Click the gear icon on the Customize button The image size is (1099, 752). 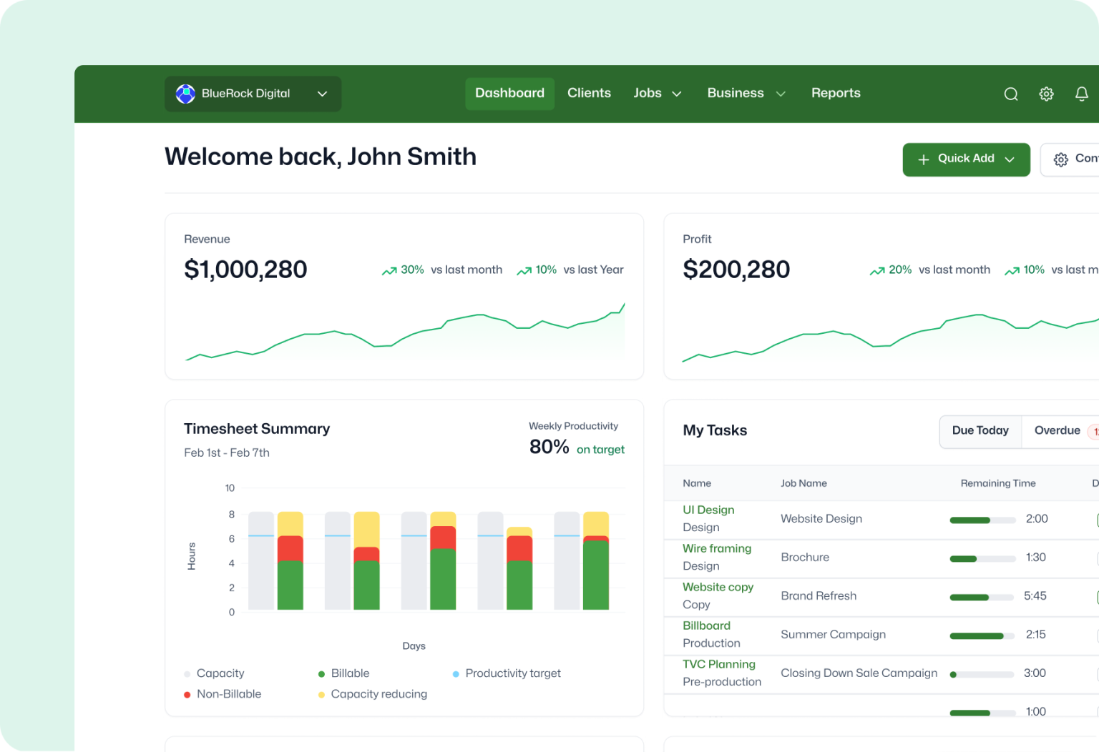[1060, 159]
